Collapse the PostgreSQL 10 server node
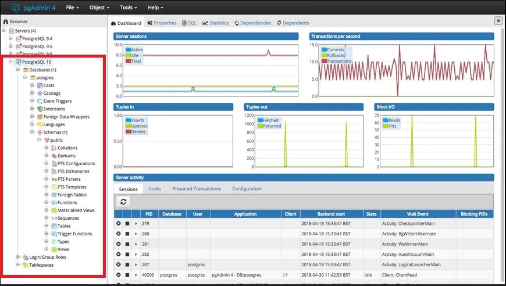Image resolution: width=506 pixels, height=286 pixels. coord(10,62)
